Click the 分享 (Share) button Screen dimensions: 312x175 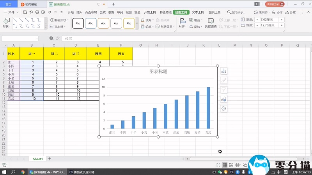coord(291,12)
